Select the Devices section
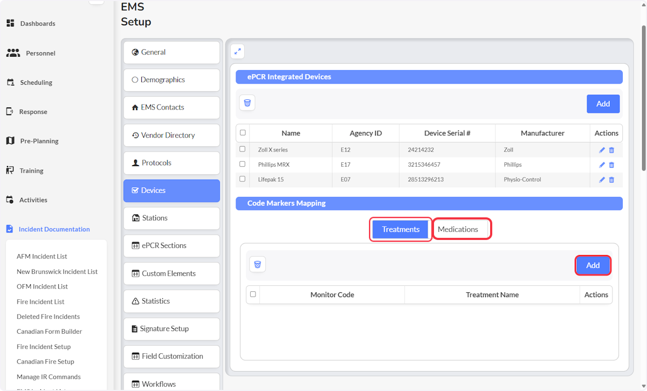The width and height of the screenshot is (647, 391). pos(171,190)
